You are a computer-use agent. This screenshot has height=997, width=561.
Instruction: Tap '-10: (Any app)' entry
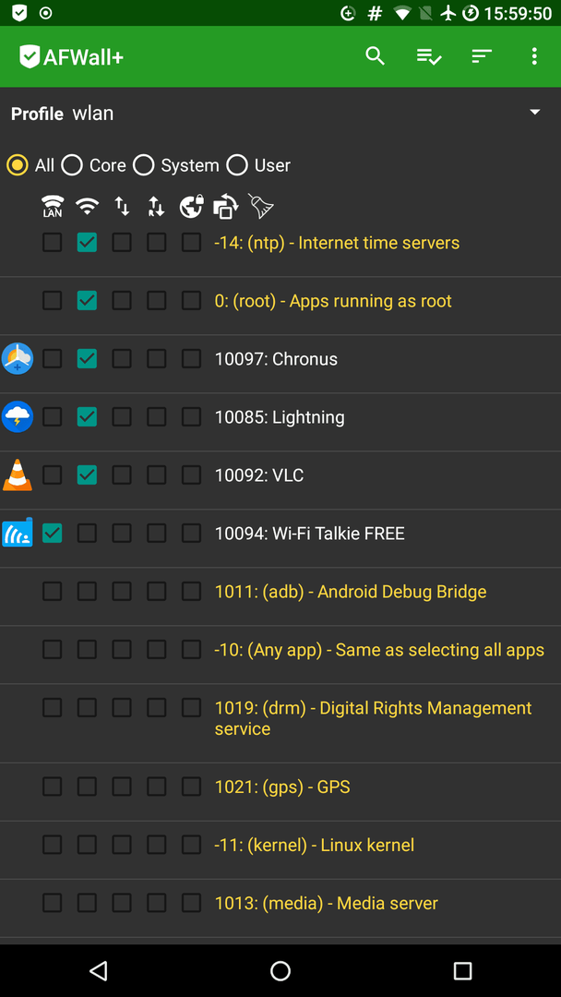(379, 650)
